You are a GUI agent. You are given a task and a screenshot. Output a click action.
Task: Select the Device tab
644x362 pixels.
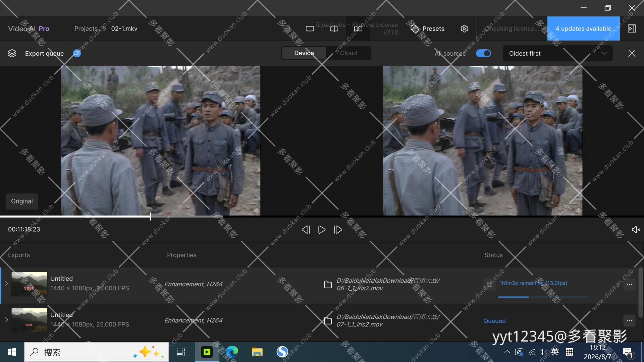[304, 53]
